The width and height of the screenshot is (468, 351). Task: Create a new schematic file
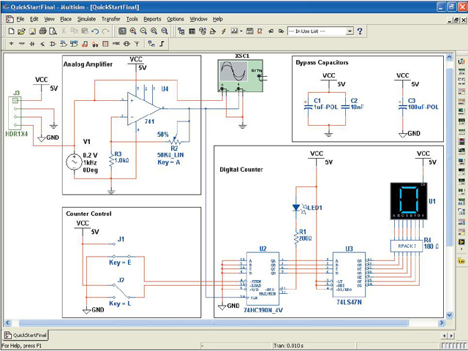(11, 31)
